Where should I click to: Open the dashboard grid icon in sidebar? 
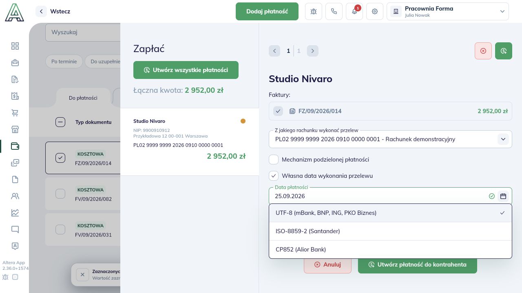[15, 46]
